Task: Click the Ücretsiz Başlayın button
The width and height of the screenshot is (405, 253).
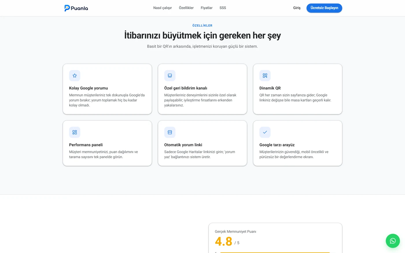Action: click(324, 8)
